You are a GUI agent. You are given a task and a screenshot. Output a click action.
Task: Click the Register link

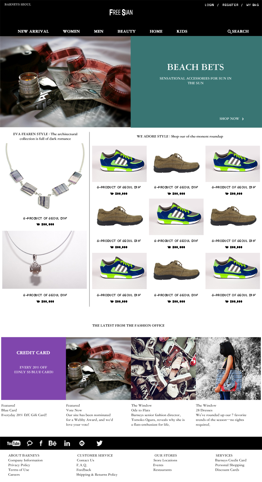[230, 5]
